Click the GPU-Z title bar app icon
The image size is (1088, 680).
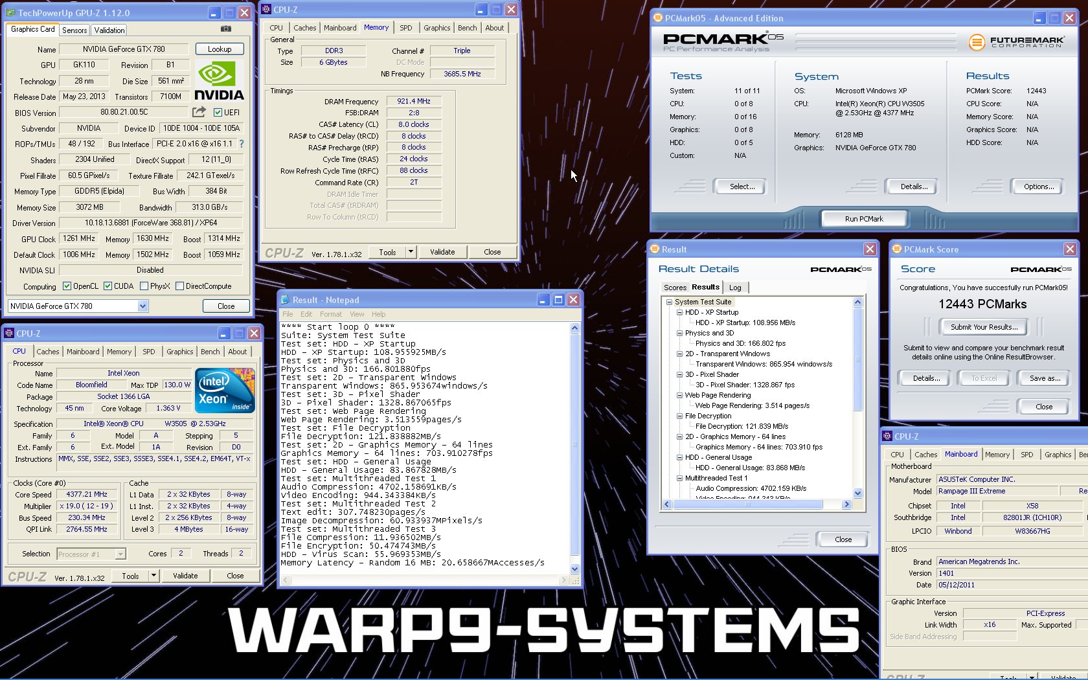pos(11,12)
